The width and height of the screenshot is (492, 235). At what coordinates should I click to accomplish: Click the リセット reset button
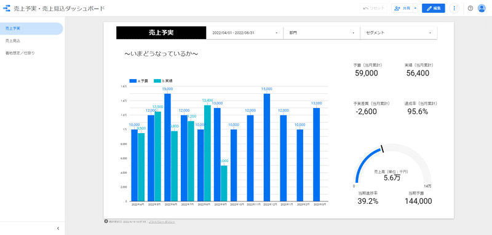point(374,9)
